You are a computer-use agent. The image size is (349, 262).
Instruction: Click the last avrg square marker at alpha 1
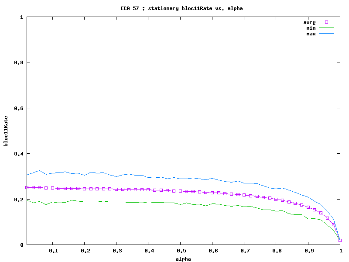340,240
